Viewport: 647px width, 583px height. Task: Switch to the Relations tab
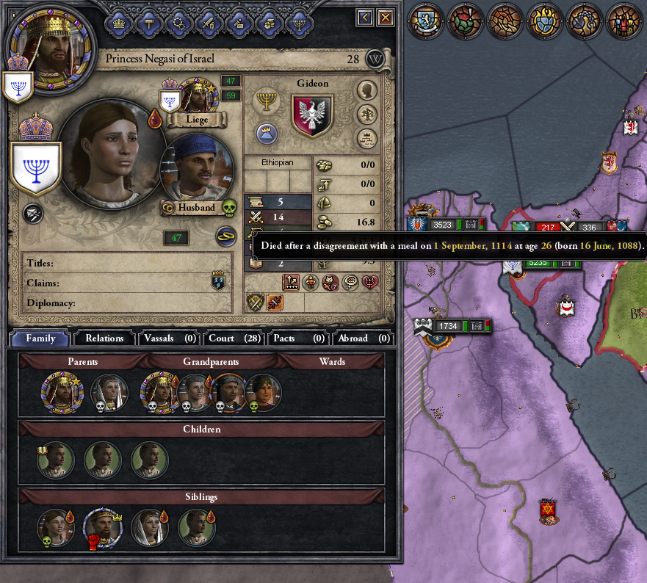pyautogui.click(x=104, y=338)
